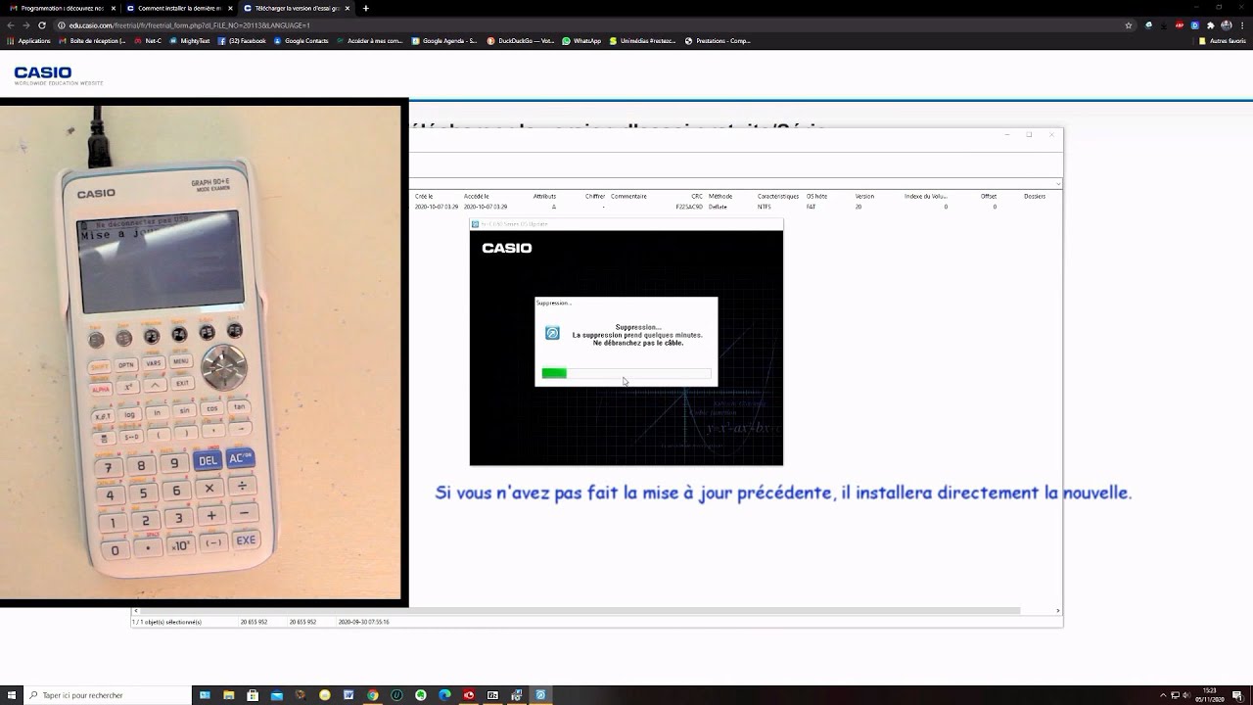Open the Chrome three-dot menu
The width and height of the screenshot is (1253, 705).
1243,24
